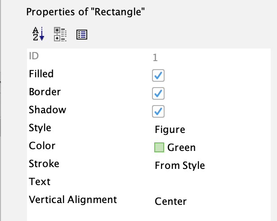Open the Color dropdown showing Green
The height and width of the screenshot is (221, 277).
tap(211, 147)
